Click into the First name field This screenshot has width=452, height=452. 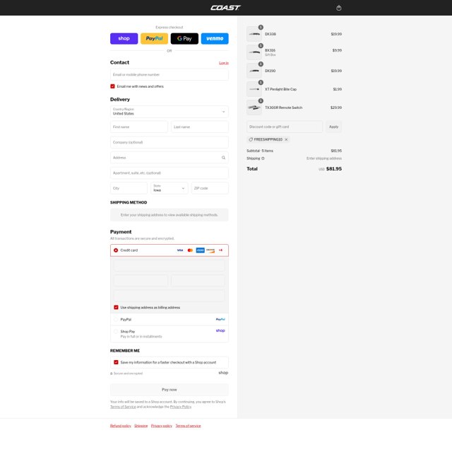[x=139, y=127]
